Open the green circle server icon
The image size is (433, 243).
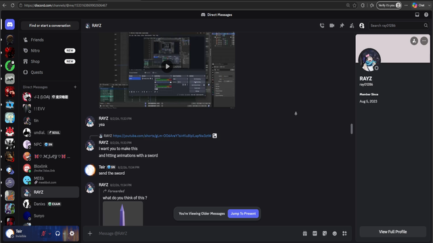(9, 66)
